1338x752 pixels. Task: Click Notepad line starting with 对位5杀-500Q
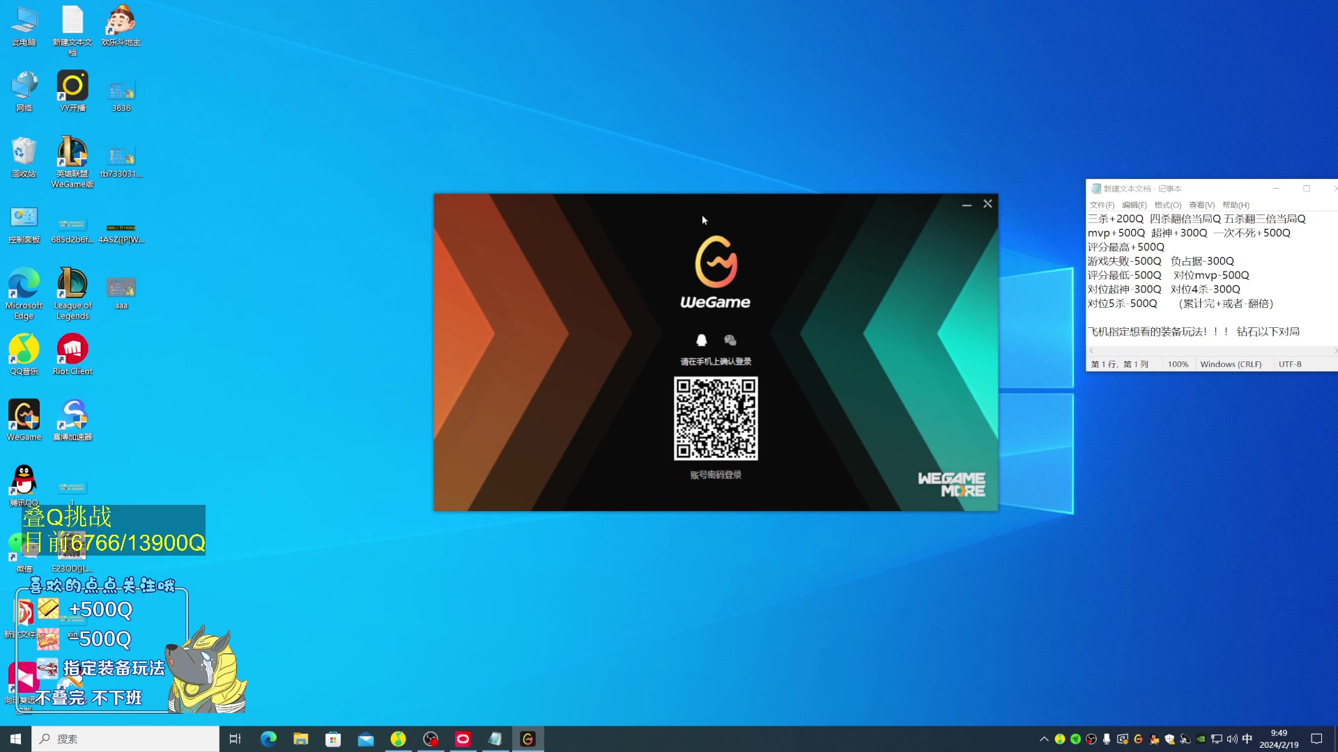pos(1181,304)
